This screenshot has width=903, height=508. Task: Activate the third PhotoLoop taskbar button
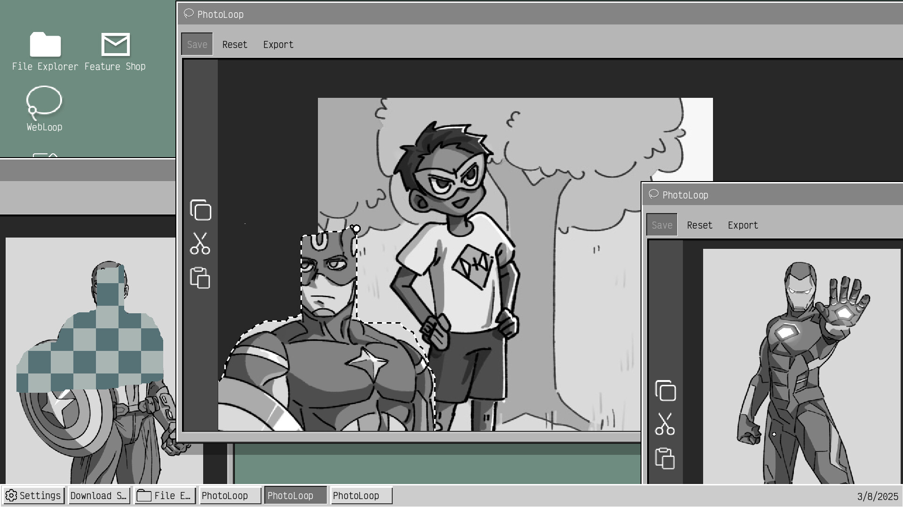pyautogui.click(x=361, y=495)
